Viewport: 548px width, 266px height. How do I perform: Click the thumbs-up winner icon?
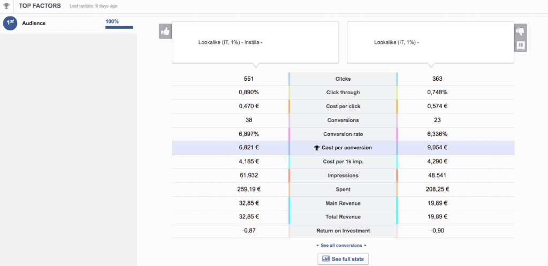tap(165, 32)
